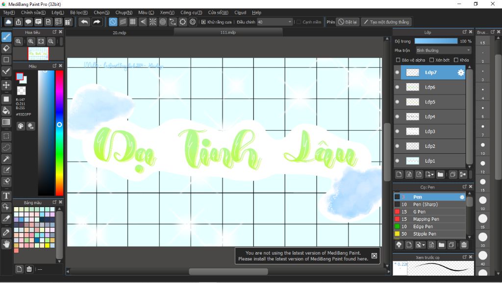The image size is (502, 283).
Task: Select the rectangular Select tool
Action: point(6,136)
